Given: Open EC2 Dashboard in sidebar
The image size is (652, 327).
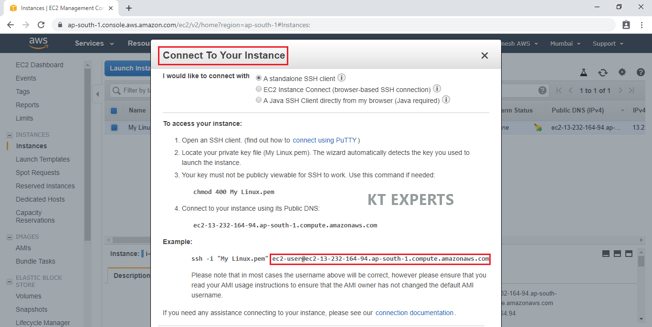Looking at the screenshot, I should pyautogui.click(x=39, y=65).
